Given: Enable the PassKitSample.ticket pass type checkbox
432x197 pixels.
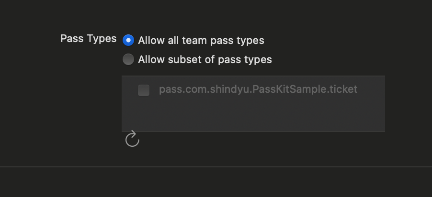Looking at the screenshot, I should 144,90.
